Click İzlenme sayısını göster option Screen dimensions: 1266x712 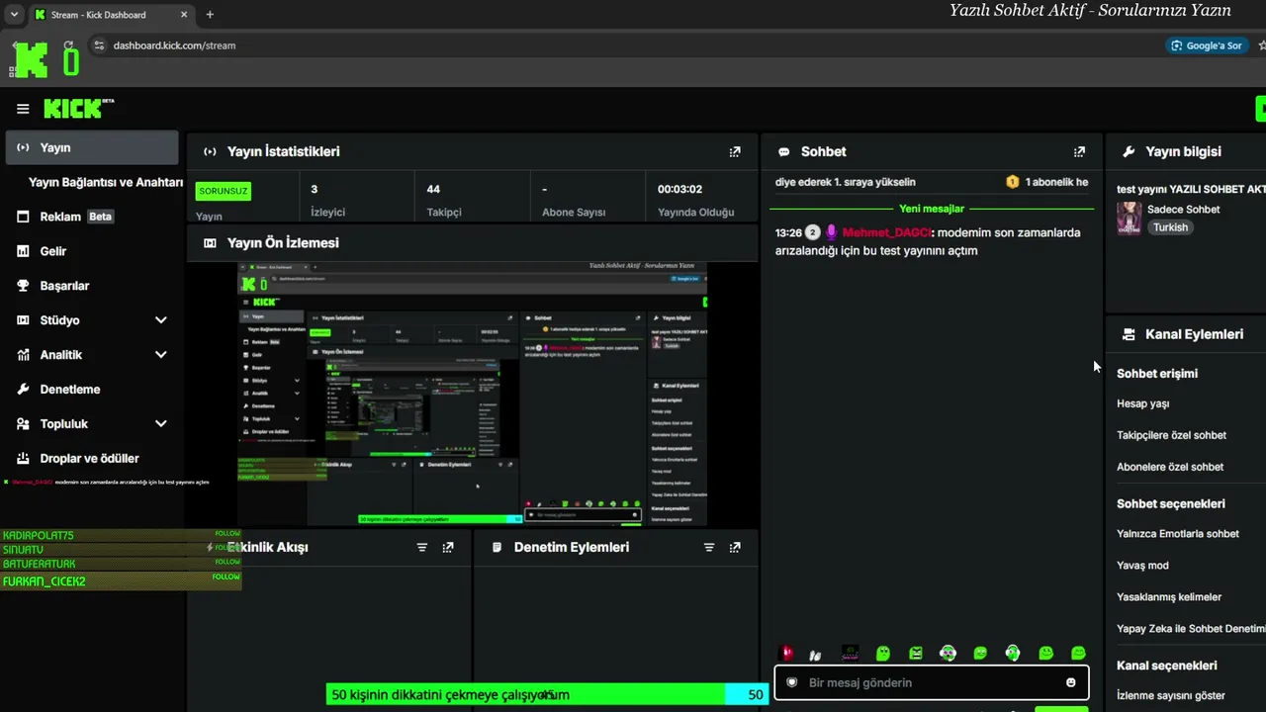[x=1171, y=695]
